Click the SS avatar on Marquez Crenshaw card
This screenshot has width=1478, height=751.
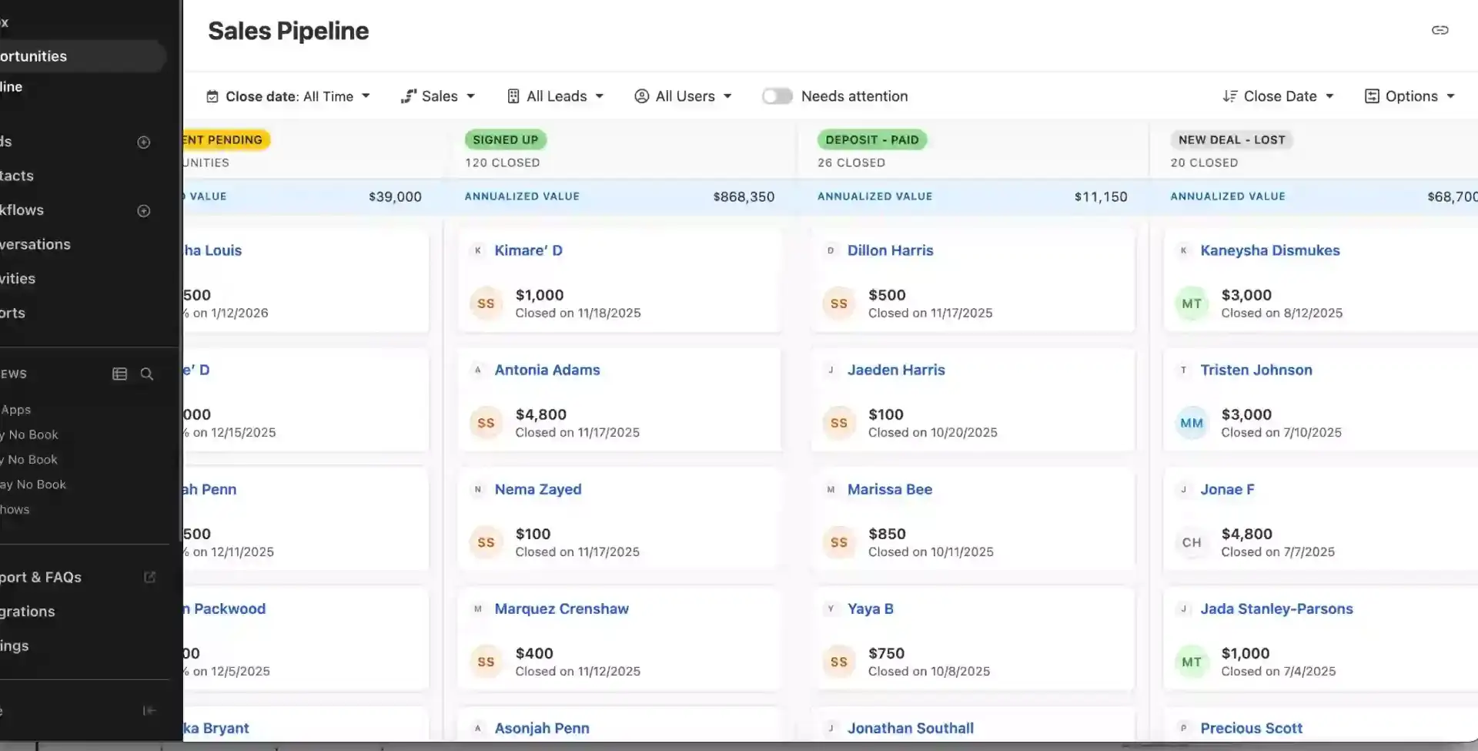(x=486, y=662)
